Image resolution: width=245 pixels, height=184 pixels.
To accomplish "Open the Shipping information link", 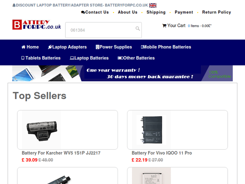I will [156, 12].
